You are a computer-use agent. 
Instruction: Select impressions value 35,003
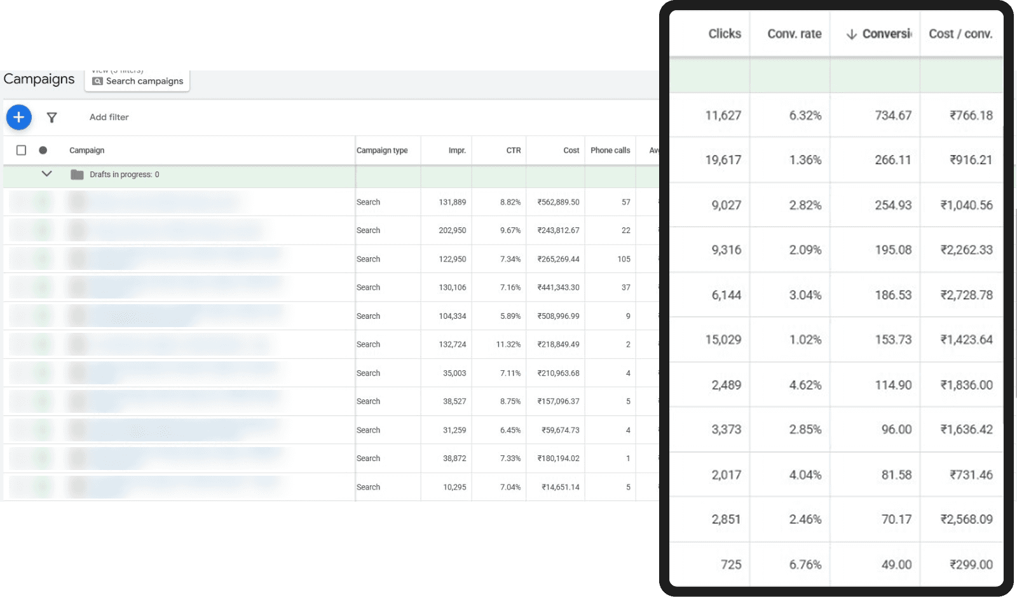tap(454, 373)
